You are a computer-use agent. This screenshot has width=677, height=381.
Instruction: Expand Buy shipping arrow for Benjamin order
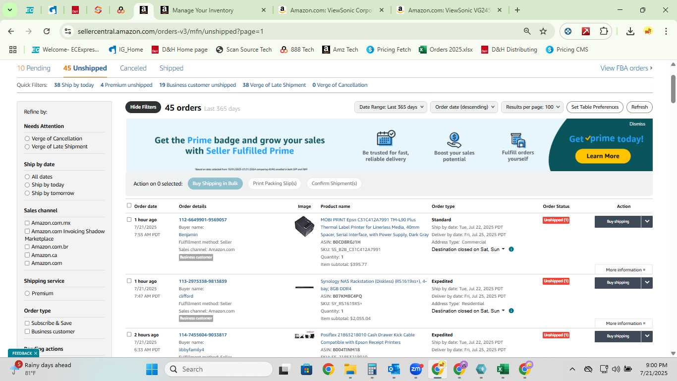pyautogui.click(x=647, y=222)
